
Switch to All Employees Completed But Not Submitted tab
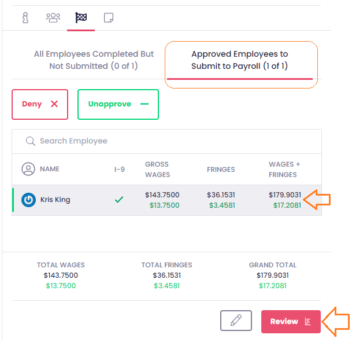pyautogui.click(x=94, y=60)
